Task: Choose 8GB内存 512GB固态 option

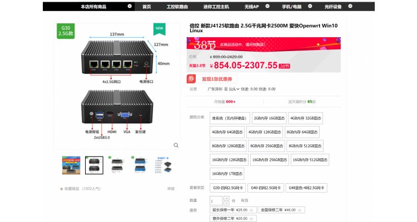Action: pos(305,146)
